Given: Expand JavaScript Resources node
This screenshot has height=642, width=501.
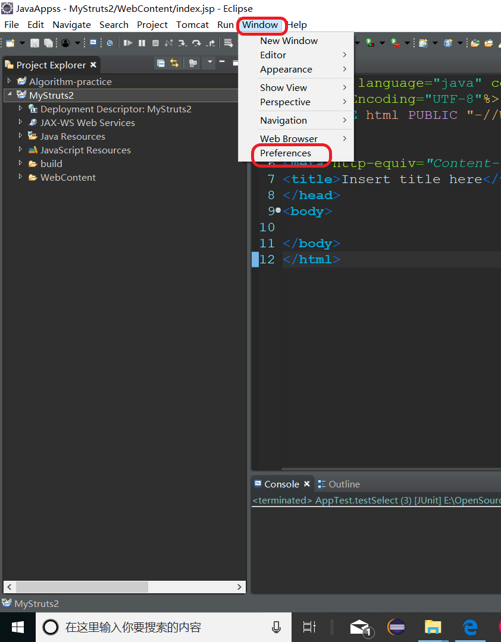Looking at the screenshot, I should click(x=20, y=149).
